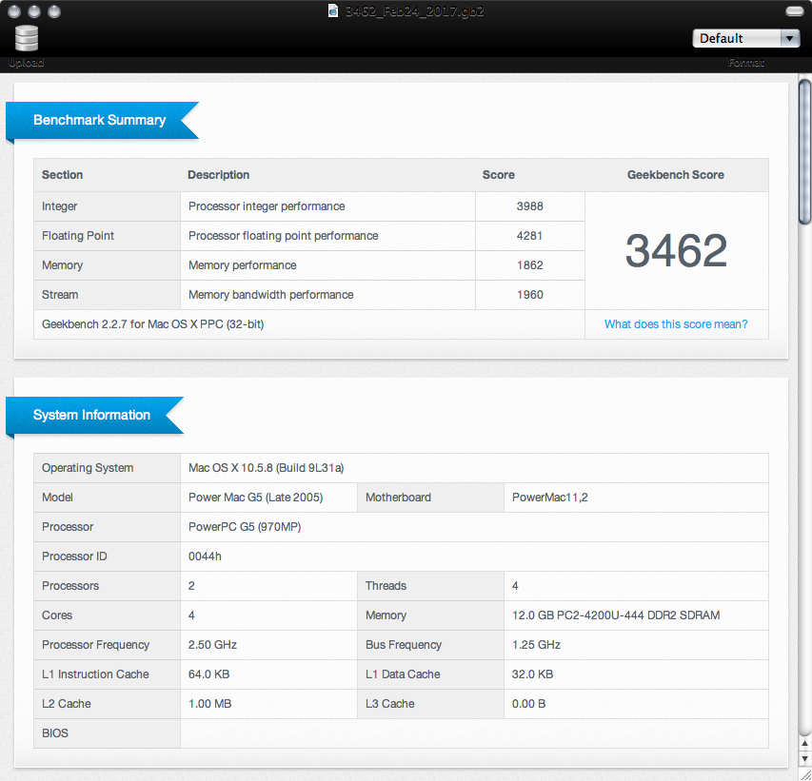Image resolution: width=812 pixels, height=781 pixels.
Task: Click '12.0 GB PC2-4200U-444 DDR2 SDRAM' value
Action: click(616, 615)
